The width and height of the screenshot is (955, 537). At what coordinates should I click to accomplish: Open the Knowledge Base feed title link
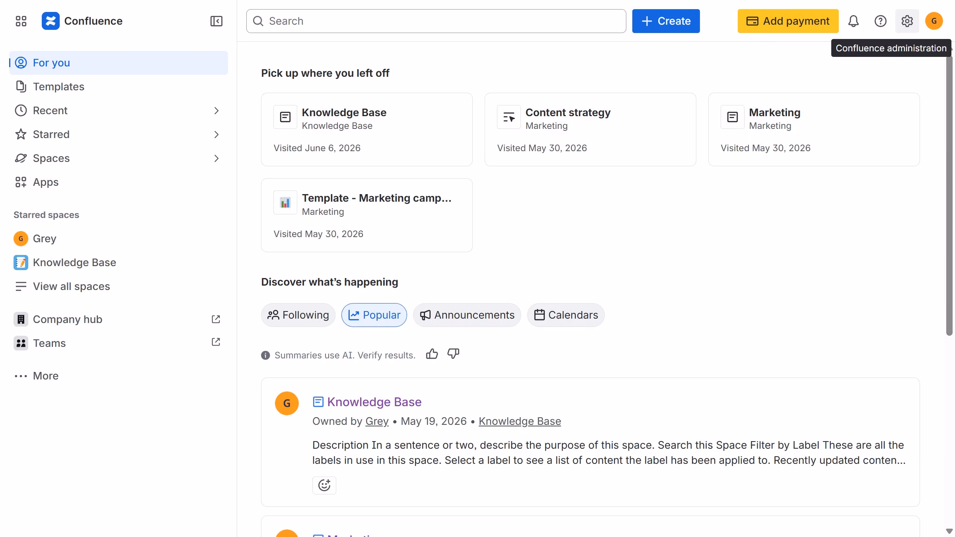tap(374, 402)
